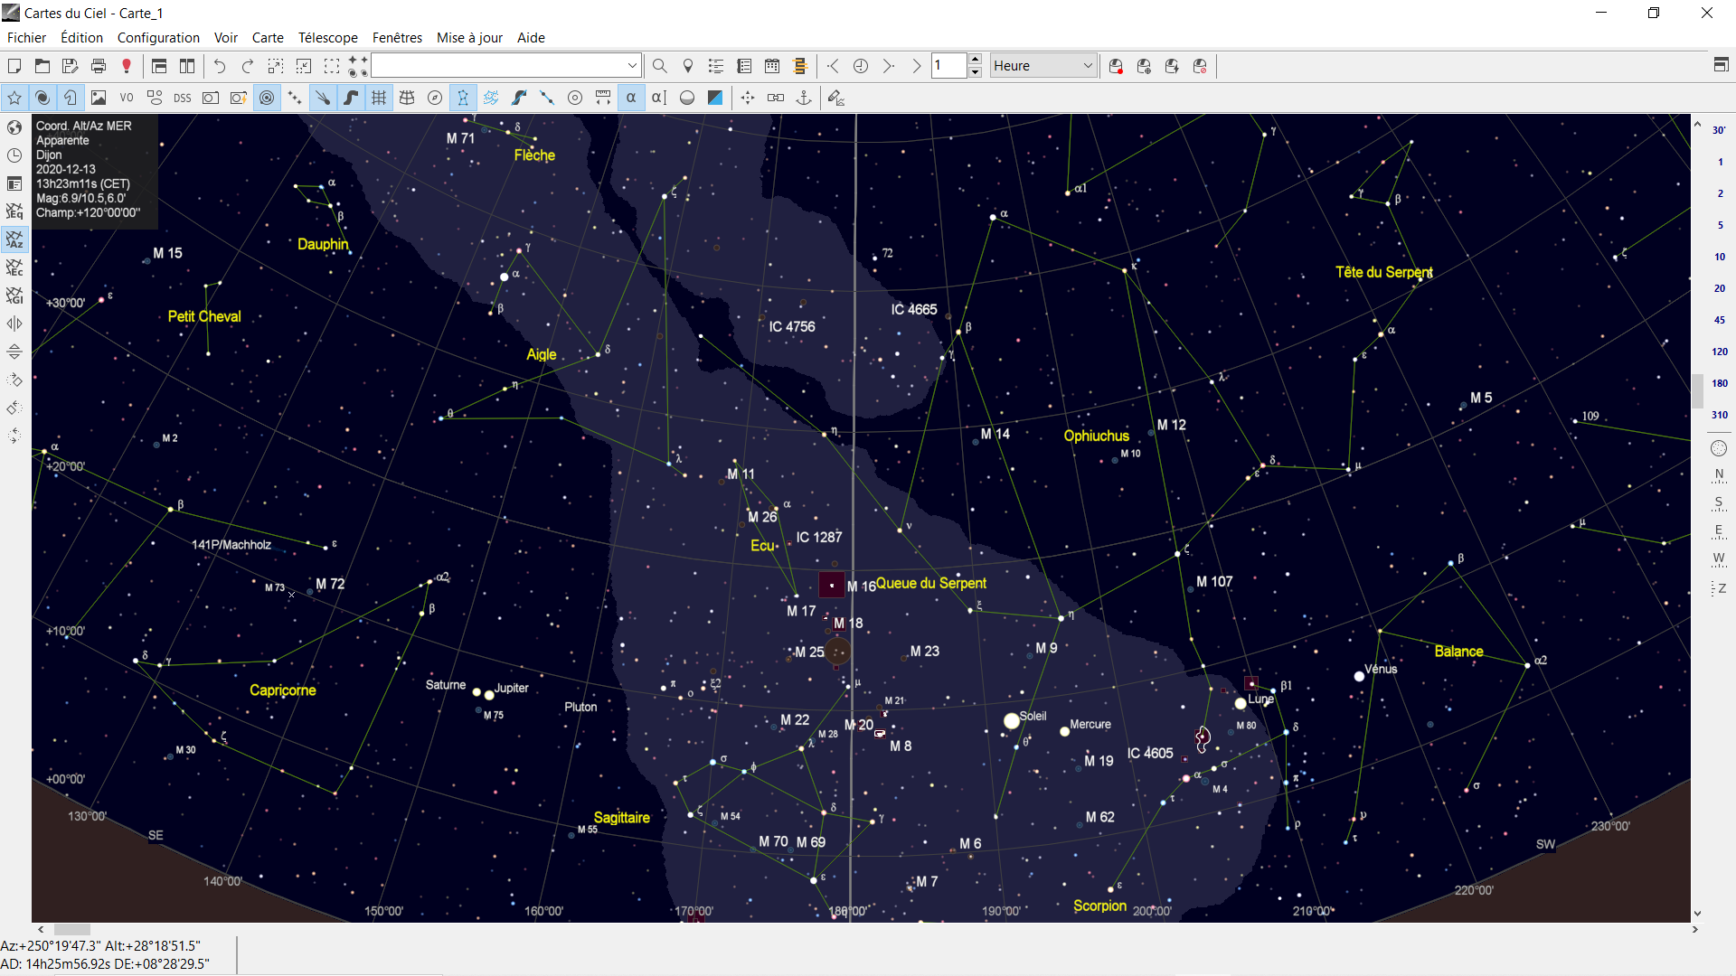The height and width of the screenshot is (976, 1736).
Task: Toggle the coordinate grid display
Action: [379, 98]
